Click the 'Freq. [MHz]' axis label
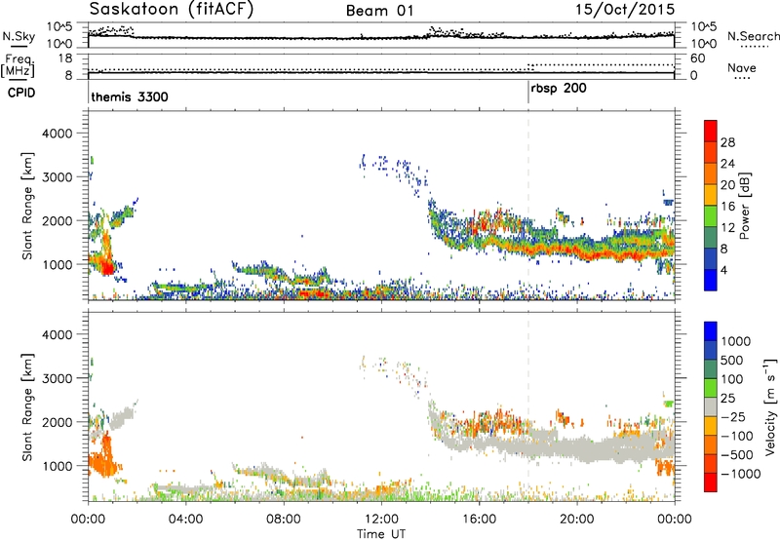 click(18, 66)
